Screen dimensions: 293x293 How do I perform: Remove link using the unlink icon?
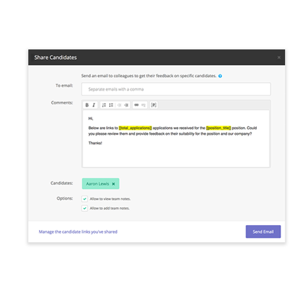(x=144, y=105)
